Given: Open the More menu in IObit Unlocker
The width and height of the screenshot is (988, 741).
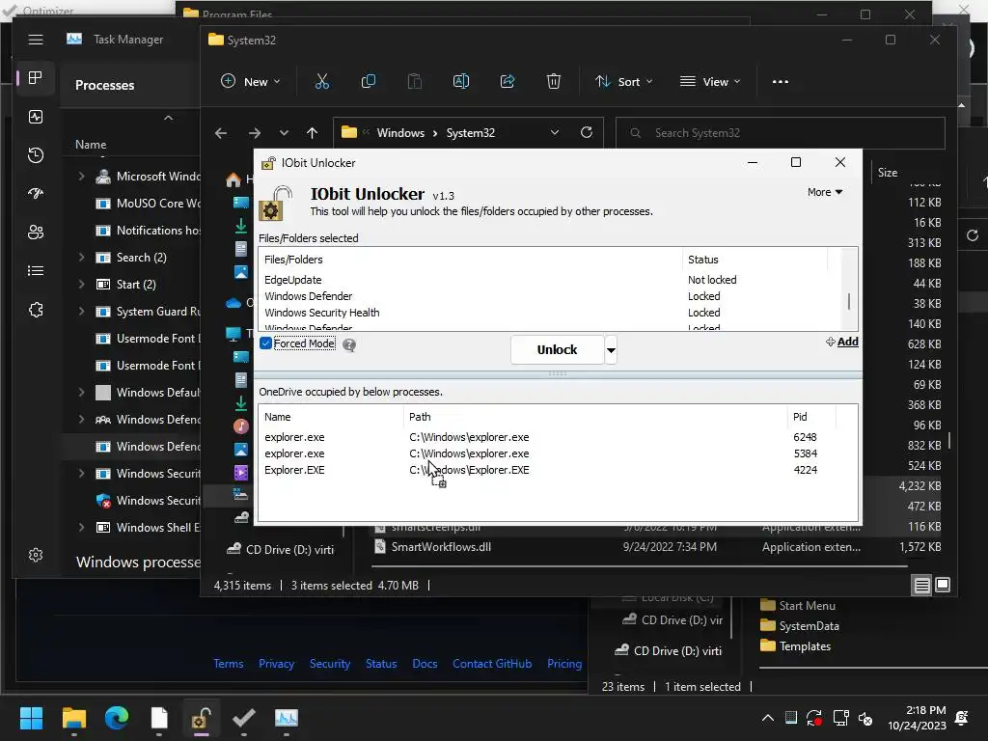Looking at the screenshot, I should tap(825, 192).
